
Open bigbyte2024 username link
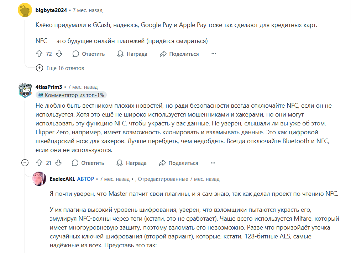coord(51,10)
